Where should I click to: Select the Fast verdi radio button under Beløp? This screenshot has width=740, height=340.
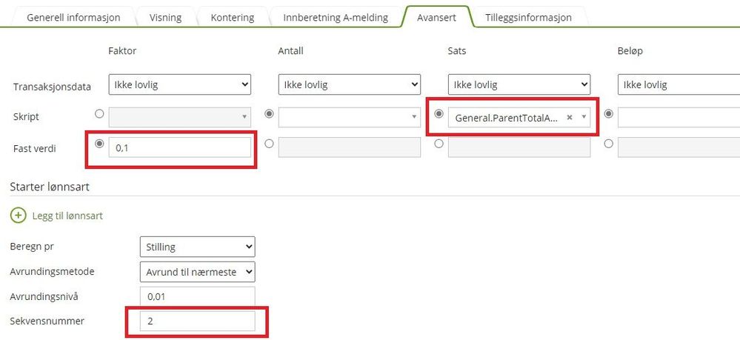pyautogui.click(x=609, y=144)
